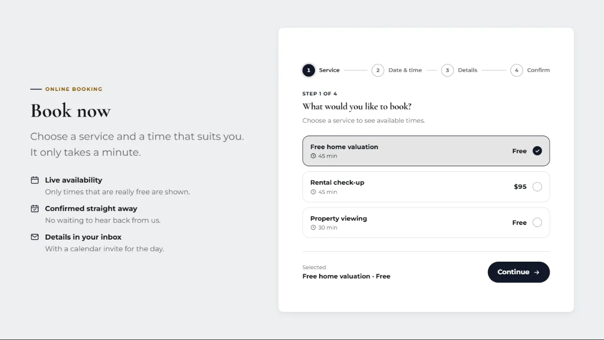Click 'No waiting to hear back from us.'

point(103,220)
